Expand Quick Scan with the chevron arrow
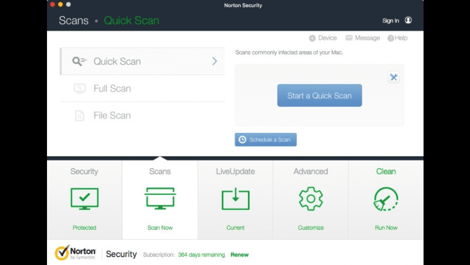Viewport: 470px width, 265px height. point(214,61)
